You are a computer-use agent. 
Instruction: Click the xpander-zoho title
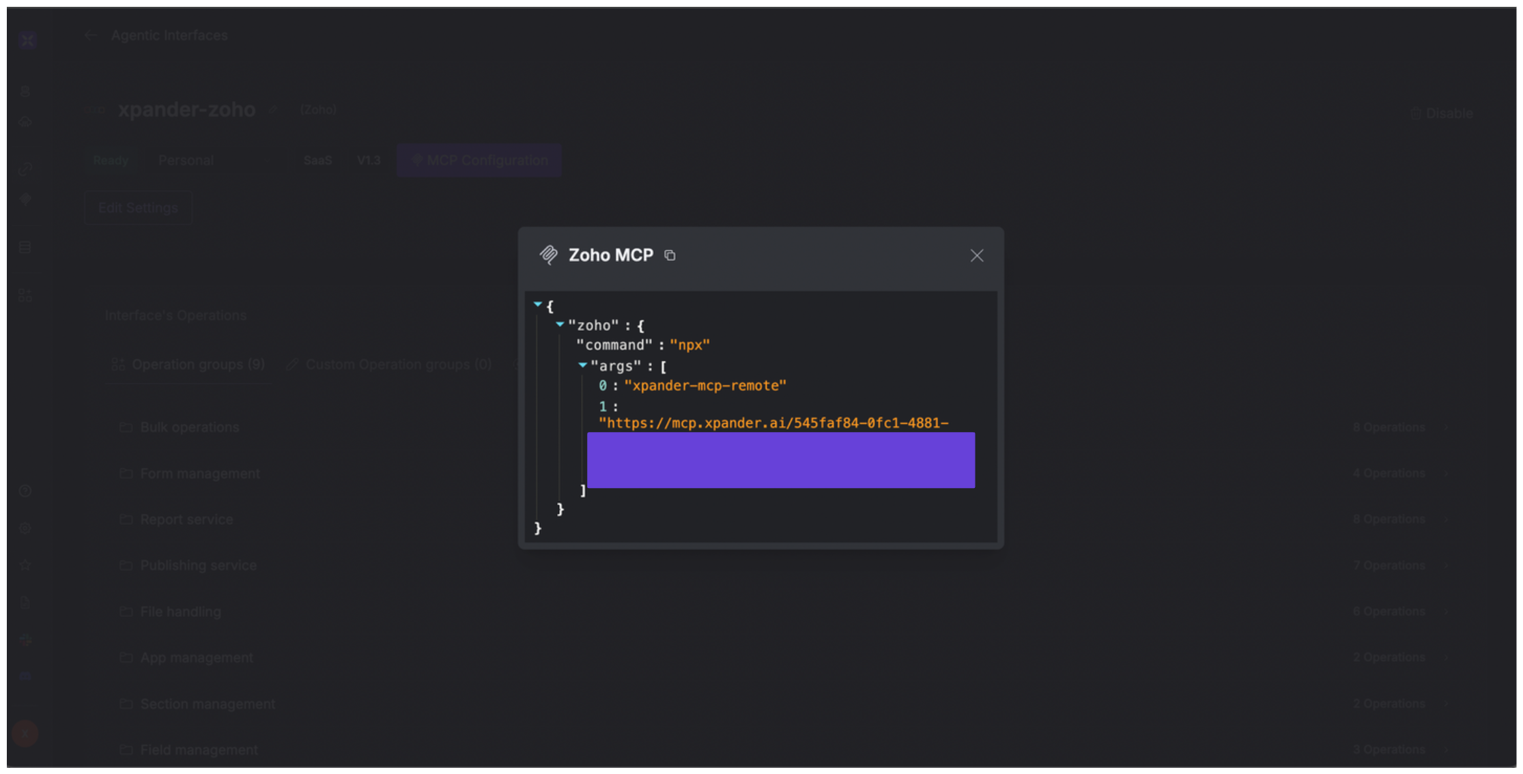(x=186, y=110)
